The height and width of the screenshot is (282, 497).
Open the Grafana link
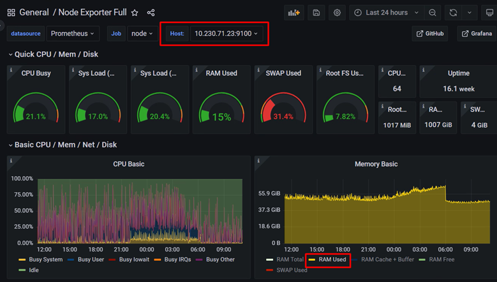pyautogui.click(x=477, y=34)
